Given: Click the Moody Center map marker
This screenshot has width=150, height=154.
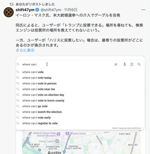Looking at the screenshot, I should pyautogui.click(x=67, y=134).
